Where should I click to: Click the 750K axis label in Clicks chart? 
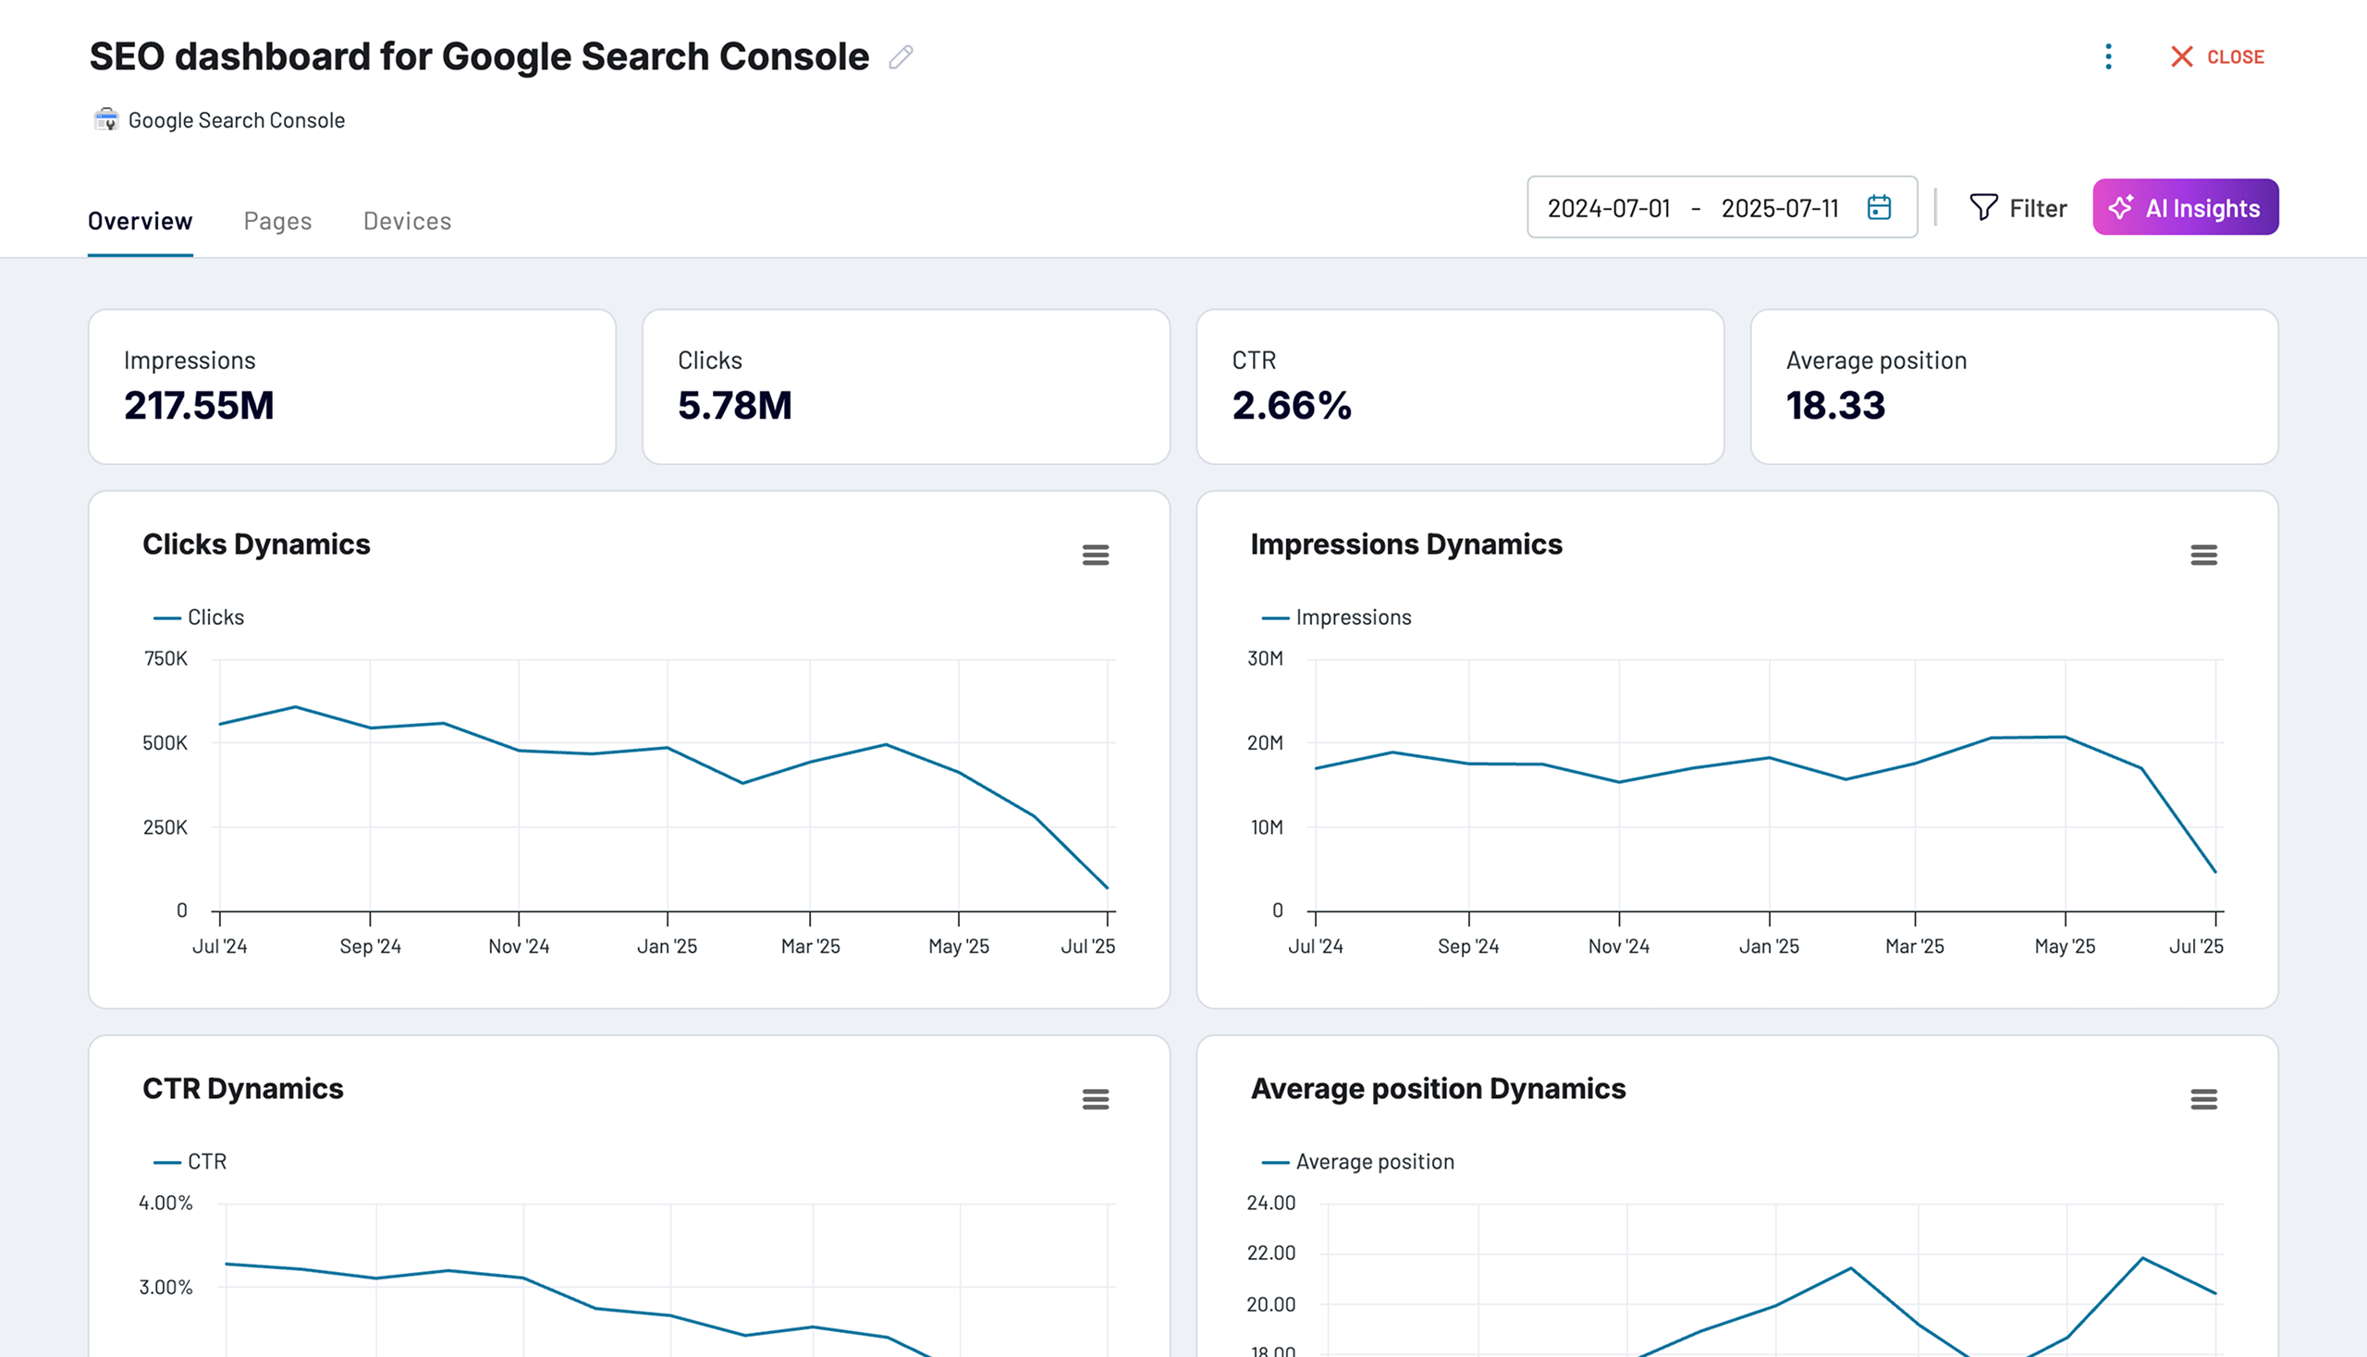[165, 659]
